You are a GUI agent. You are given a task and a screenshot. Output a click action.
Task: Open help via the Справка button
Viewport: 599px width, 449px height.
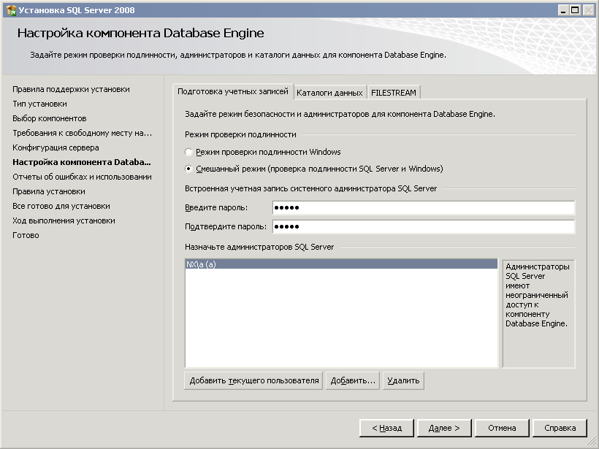pyautogui.click(x=560, y=428)
